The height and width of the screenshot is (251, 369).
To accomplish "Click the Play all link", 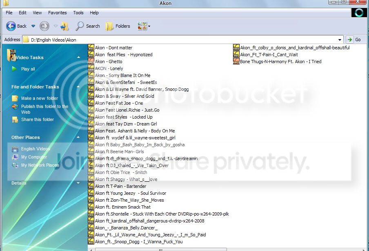I will click(x=28, y=69).
